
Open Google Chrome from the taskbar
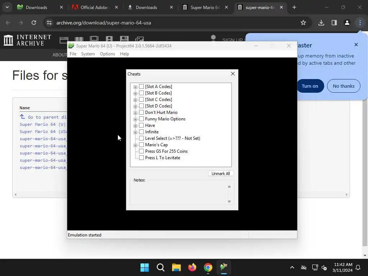click(x=208, y=267)
